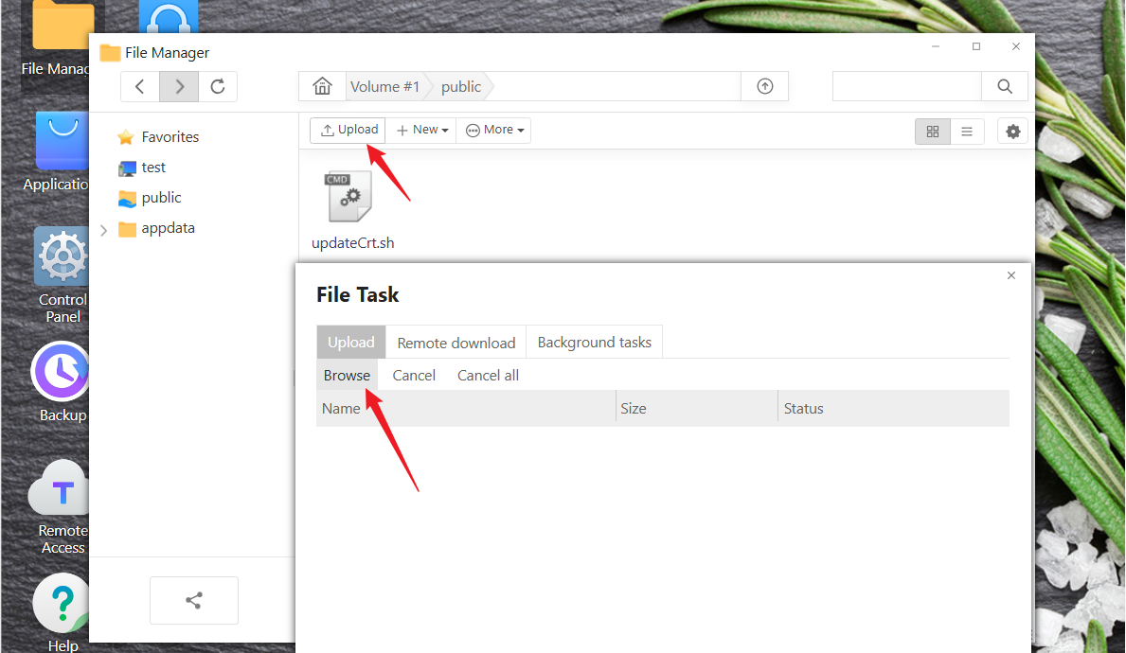This screenshot has height=653, width=1126.
Task: Go to home directory icon
Action: (x=322, y=87)
